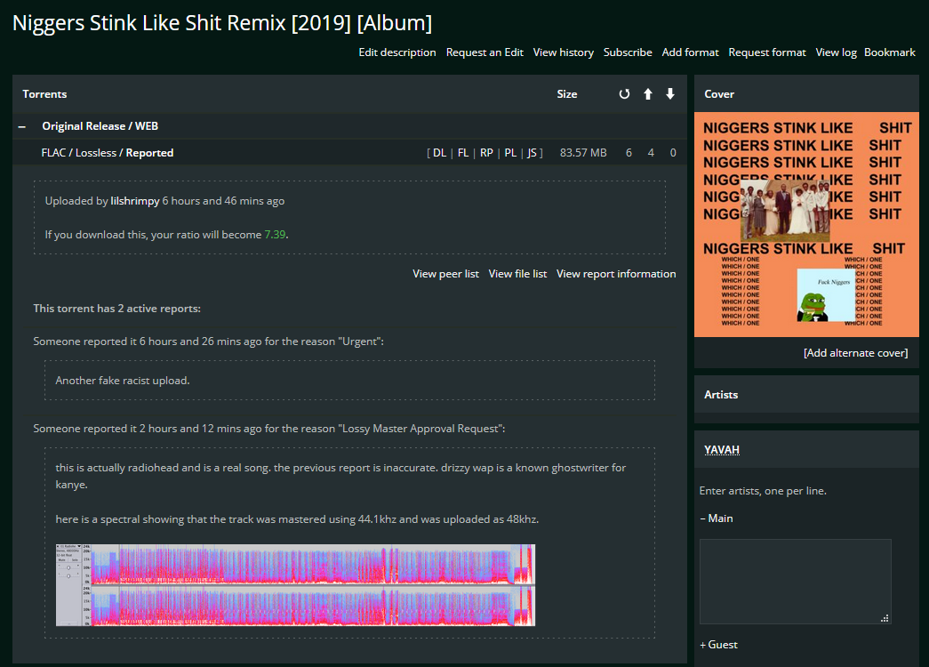
Task: Click the Torrents panel heading
Action: (44, 93)
